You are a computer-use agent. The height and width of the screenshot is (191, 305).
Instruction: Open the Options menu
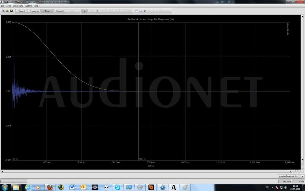tap(29, 6)
